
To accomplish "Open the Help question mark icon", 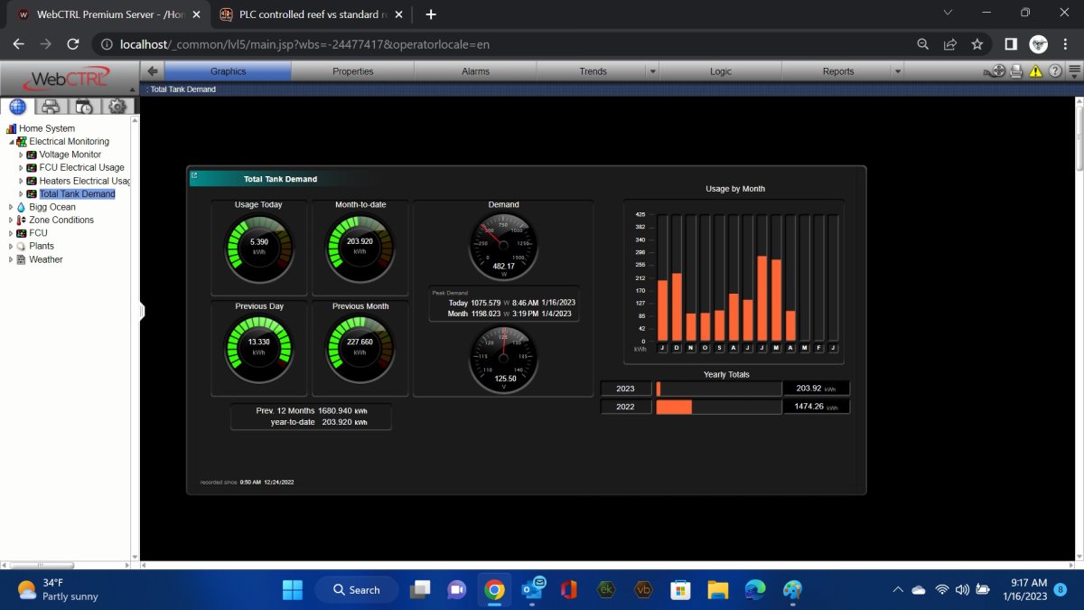I will click(x=1054, y=71).
